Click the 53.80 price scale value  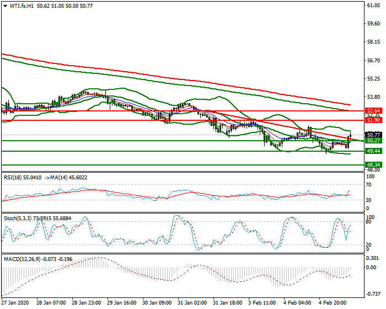pyautogui.click(x=373, y=97)
